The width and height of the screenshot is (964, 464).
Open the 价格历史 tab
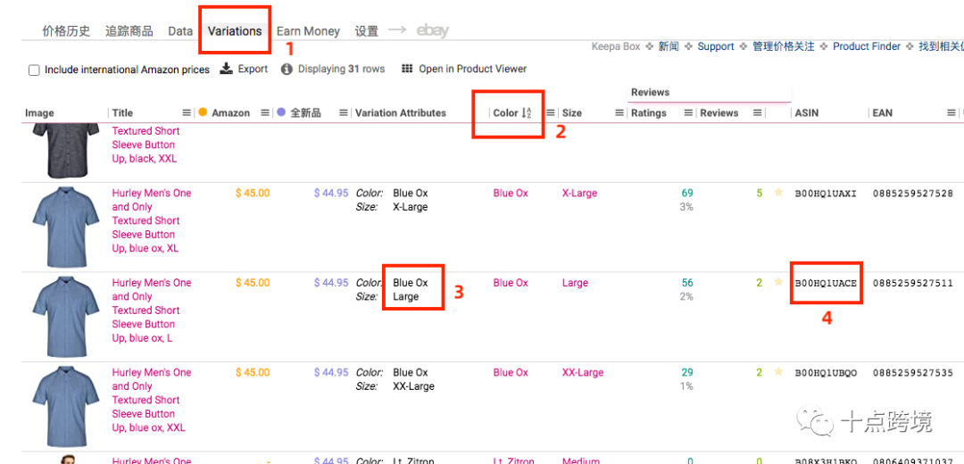click(x=66, y=30)
